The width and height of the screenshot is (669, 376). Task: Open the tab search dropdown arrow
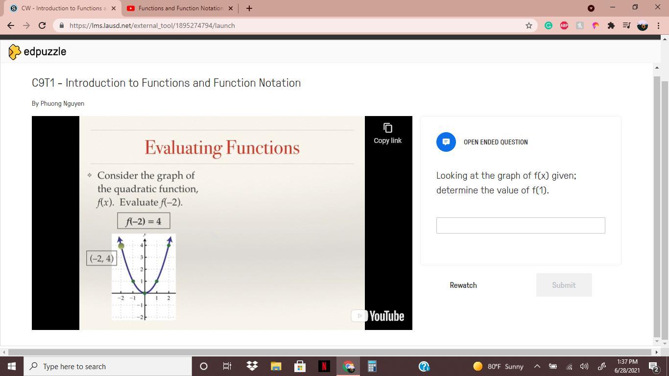(x=591, y=8)
